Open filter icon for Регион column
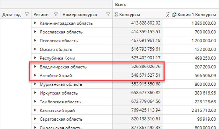 point(56,14)
